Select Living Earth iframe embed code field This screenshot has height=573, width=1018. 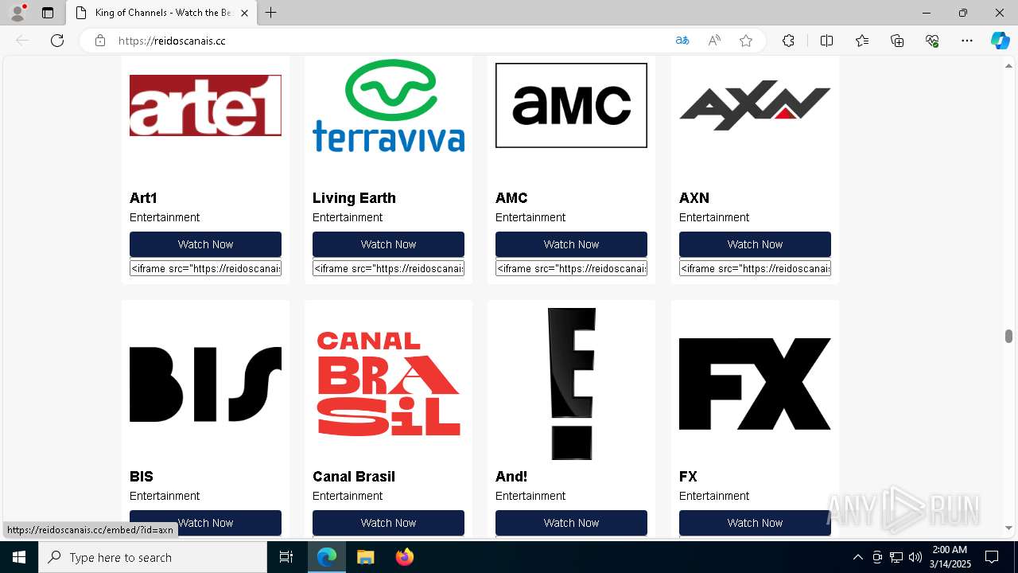tap(388, 268)
